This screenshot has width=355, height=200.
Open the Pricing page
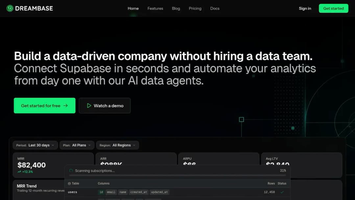click(x=195, y=8)
